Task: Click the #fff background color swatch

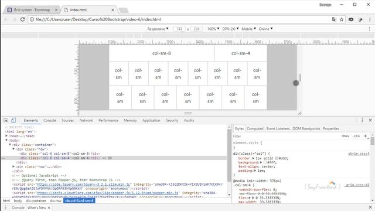Action: tap(265, 162)
